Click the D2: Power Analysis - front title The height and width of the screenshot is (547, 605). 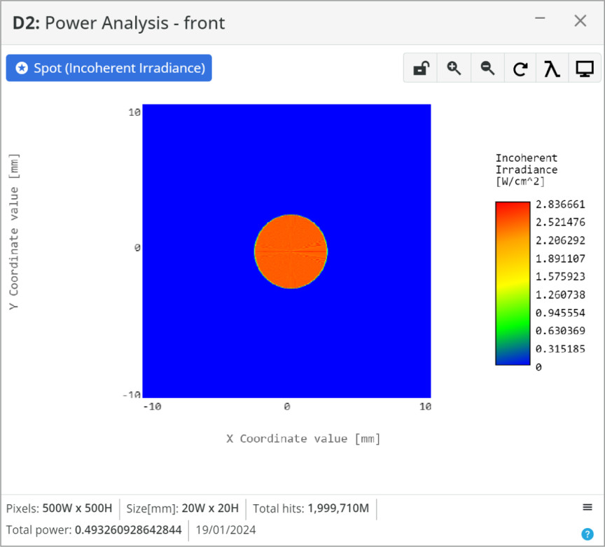119,23
